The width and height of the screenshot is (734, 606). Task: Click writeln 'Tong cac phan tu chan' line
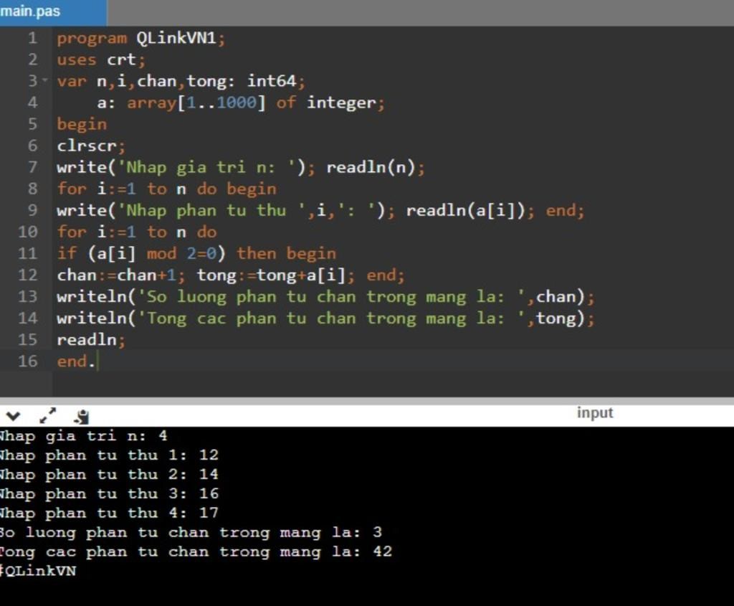click(326, 318)
